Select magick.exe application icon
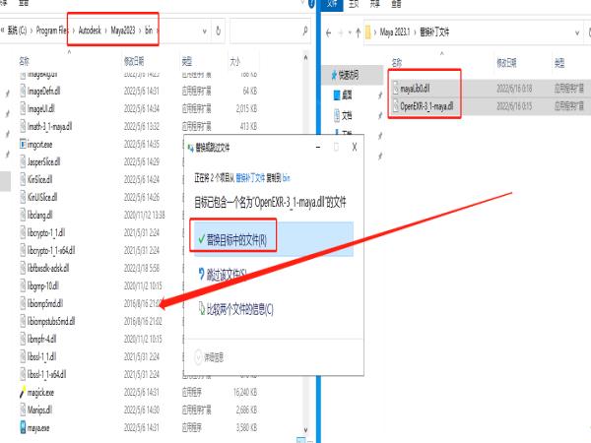591x443 pixels. click(x=23, y=392)
